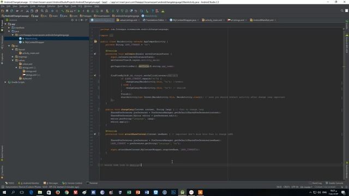The image size is (349, 196).
Task: Expand the manifests folder node
Action: pyautogui.click(x=9, y=28)
